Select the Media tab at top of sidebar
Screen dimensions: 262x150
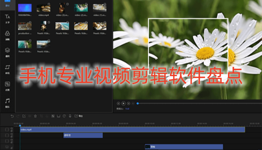(x=7, y=3)
